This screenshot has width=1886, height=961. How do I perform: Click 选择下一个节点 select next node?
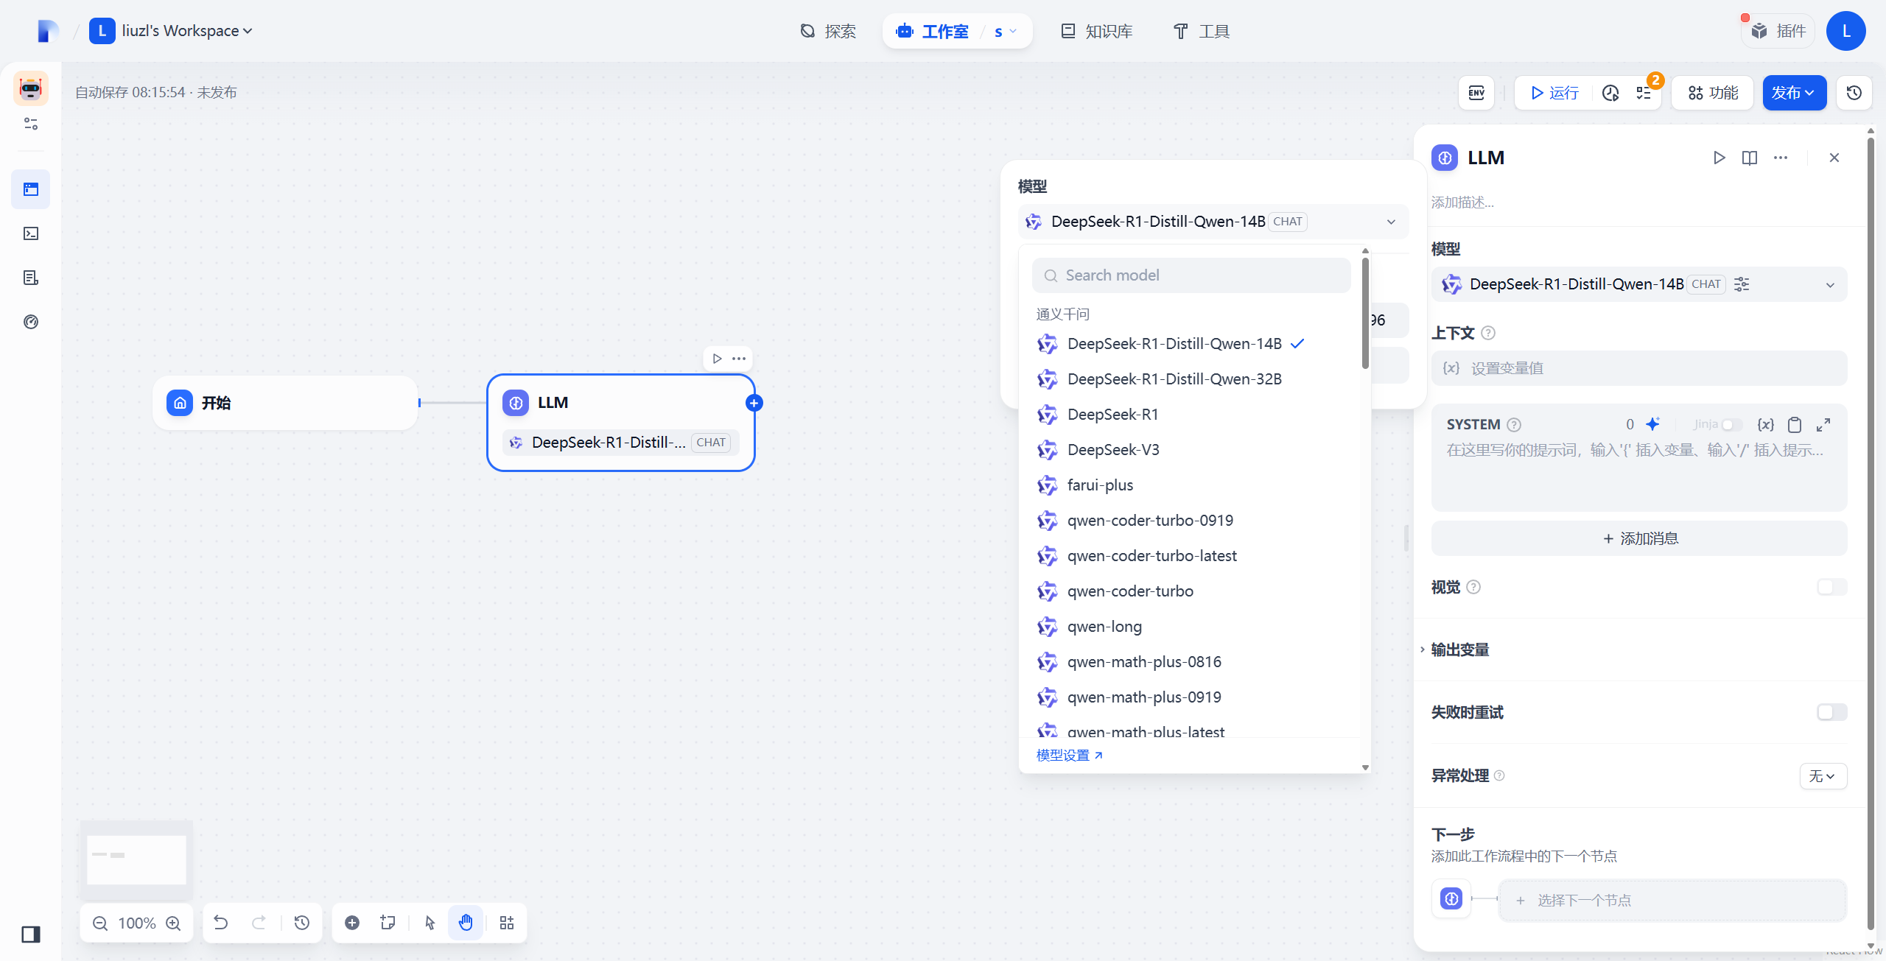click(x=1672, y=901)
